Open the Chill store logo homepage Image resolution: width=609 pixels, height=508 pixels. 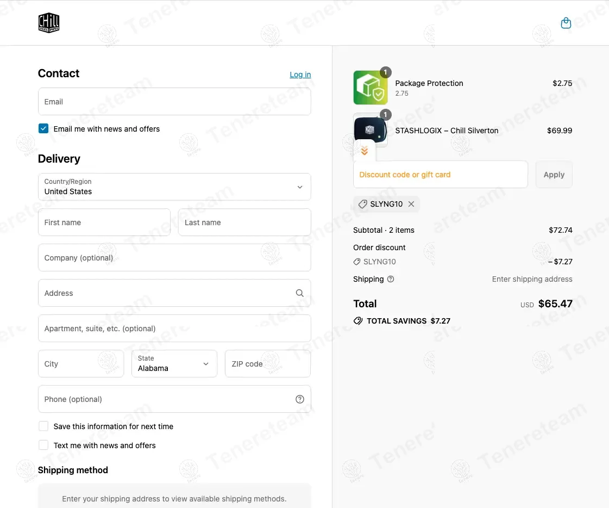[49, 23]
